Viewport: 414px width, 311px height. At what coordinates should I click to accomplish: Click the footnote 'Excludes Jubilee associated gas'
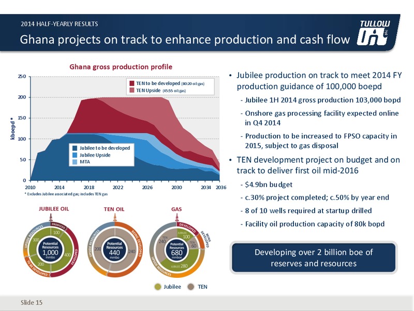click(66, 194)
